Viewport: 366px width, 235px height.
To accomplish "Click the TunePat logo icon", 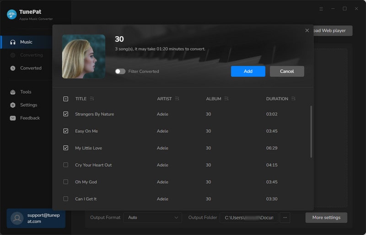I will tap(12, 15).
